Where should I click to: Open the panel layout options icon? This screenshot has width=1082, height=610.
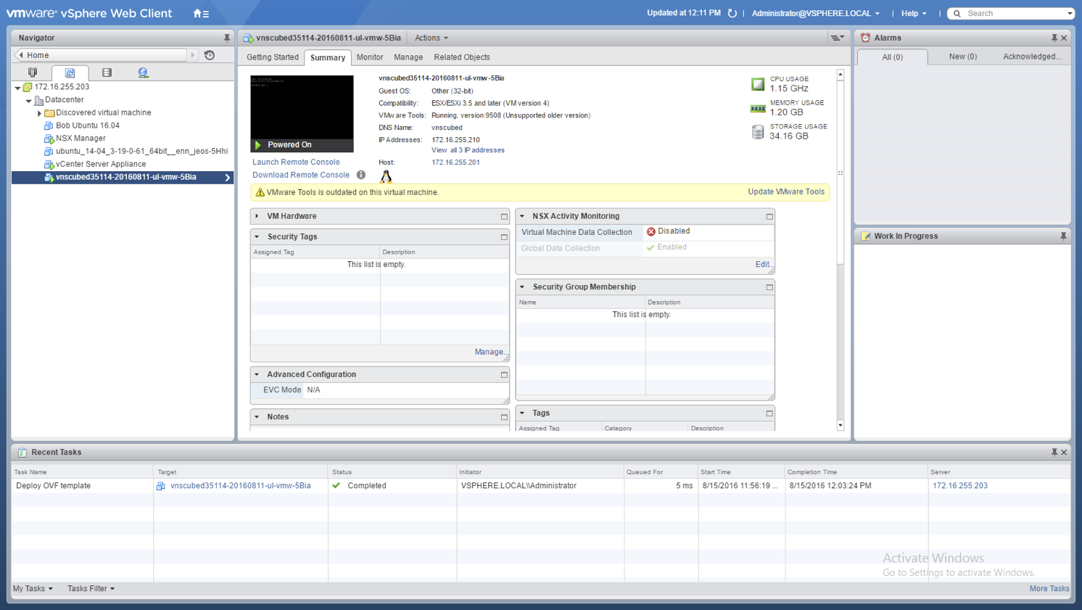coord(837,38)
